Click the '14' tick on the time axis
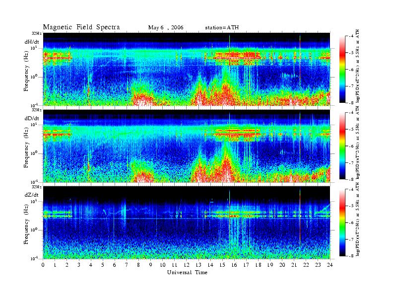The width and height of the screenshot is (393, 304). point(210,265)
